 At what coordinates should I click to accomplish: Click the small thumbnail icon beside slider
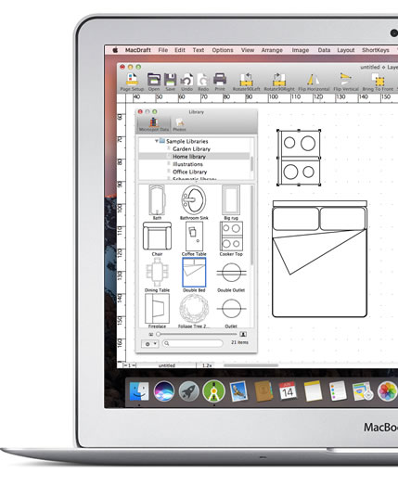coord(151,334)
